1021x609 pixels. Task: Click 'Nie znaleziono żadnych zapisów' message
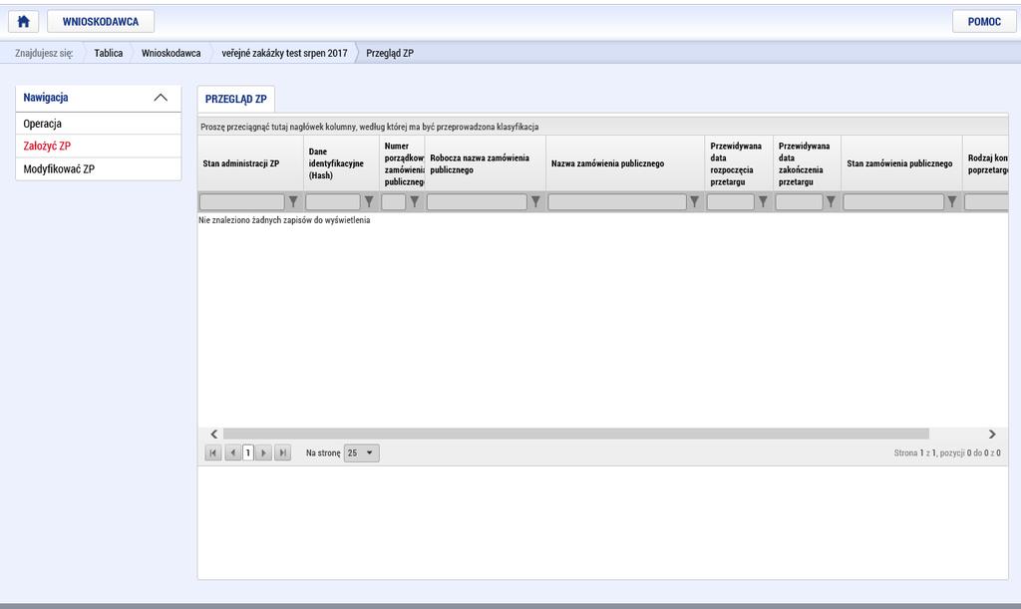(x=284, y=220)
